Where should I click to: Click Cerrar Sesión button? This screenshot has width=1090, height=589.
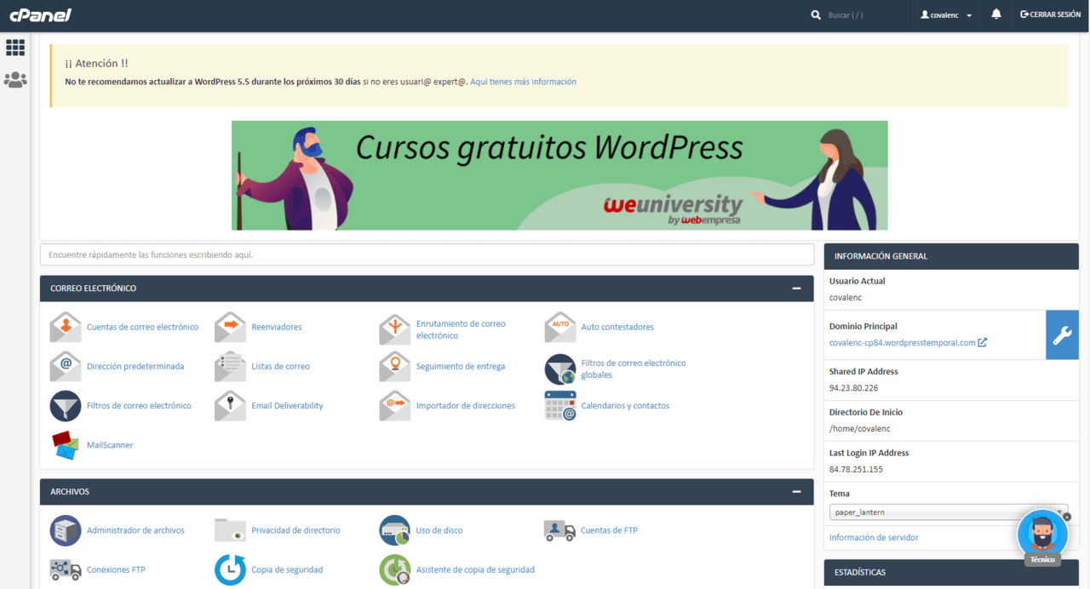tap(1050, 14)
